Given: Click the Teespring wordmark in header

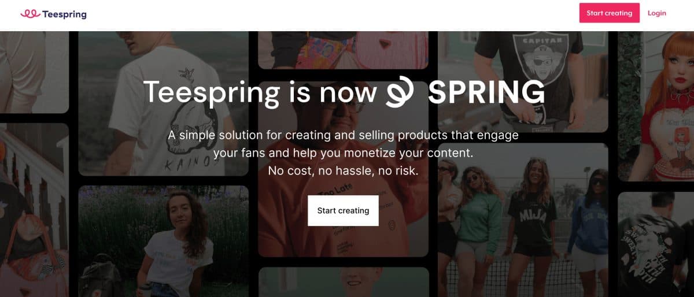Looking at the screenshot, I should coord(64,14).
